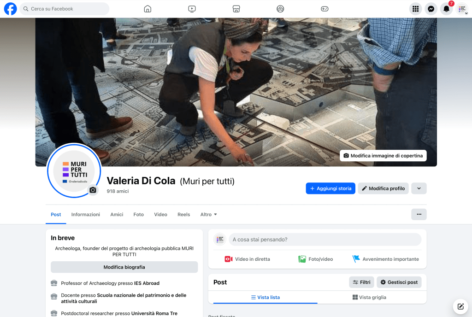Image resolution: width=472 pixels, height=317 pixels.
Task: Show notifications via the bell icon
Action: tap(446, 9)
